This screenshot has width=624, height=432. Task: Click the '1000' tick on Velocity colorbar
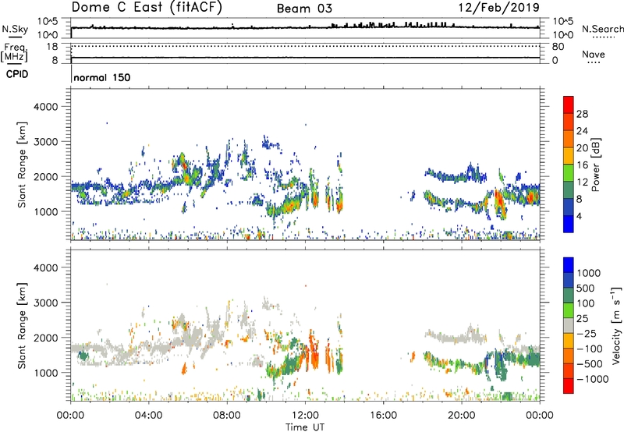click(588, 273)
